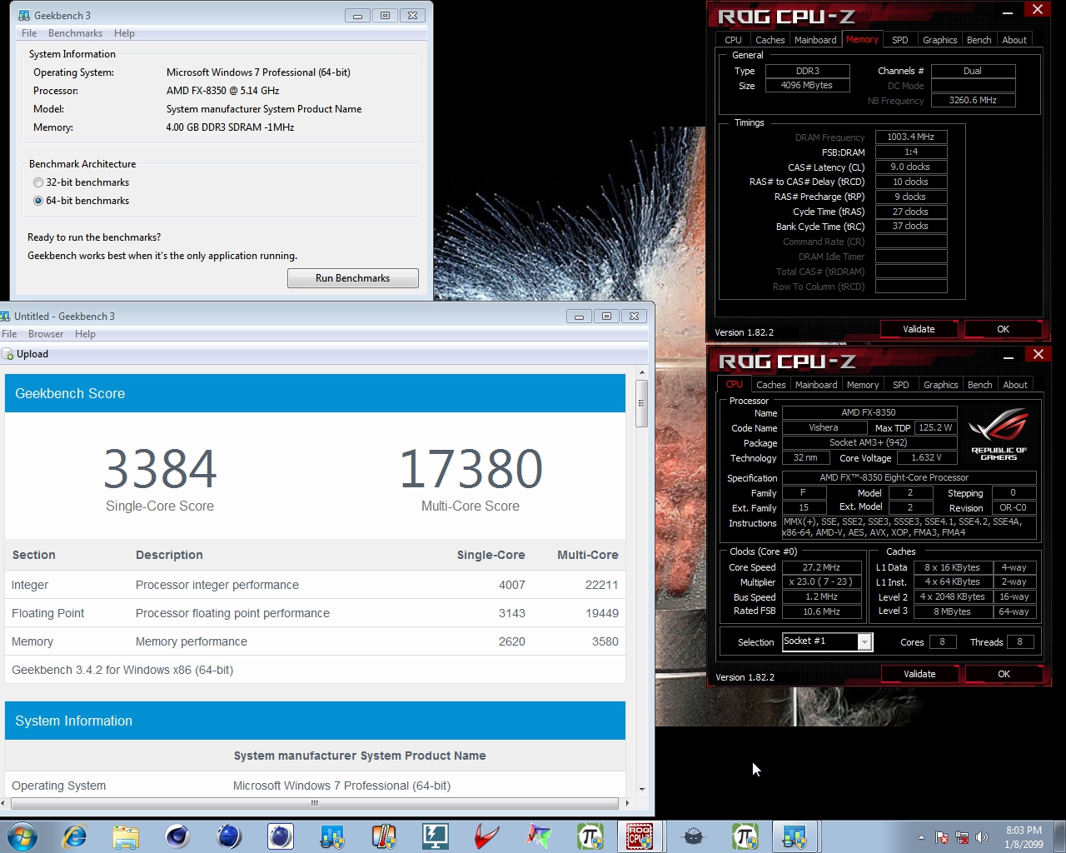Image resolution: width=1066 pixels, height=853 pixels.
Task: Switch to Caches tab in upper CPU-Z window
Action: (x=770, y=40)
